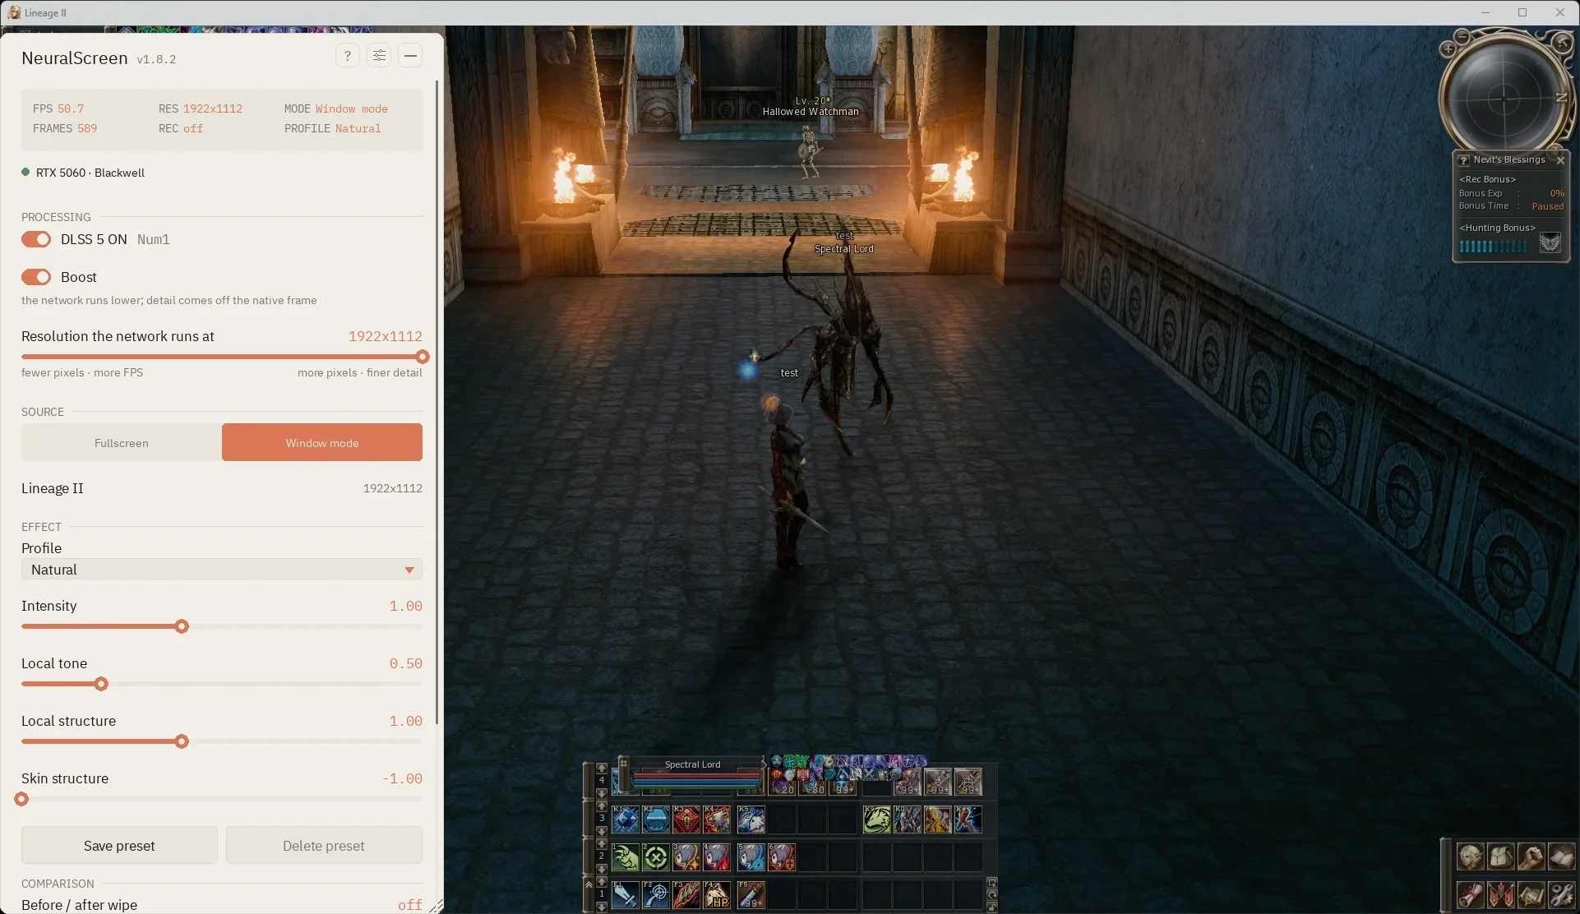Use the F1 sword attack skill
The height and width of the screenshot is (914, 1580).
point(626,895)
